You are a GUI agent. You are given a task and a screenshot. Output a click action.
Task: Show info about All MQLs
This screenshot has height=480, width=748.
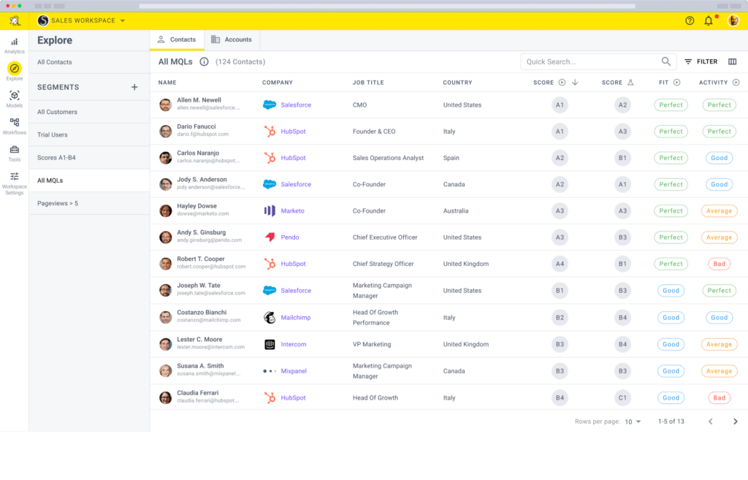click(x=205, y=61)
